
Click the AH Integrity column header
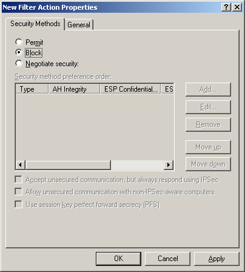pos(74,89)
